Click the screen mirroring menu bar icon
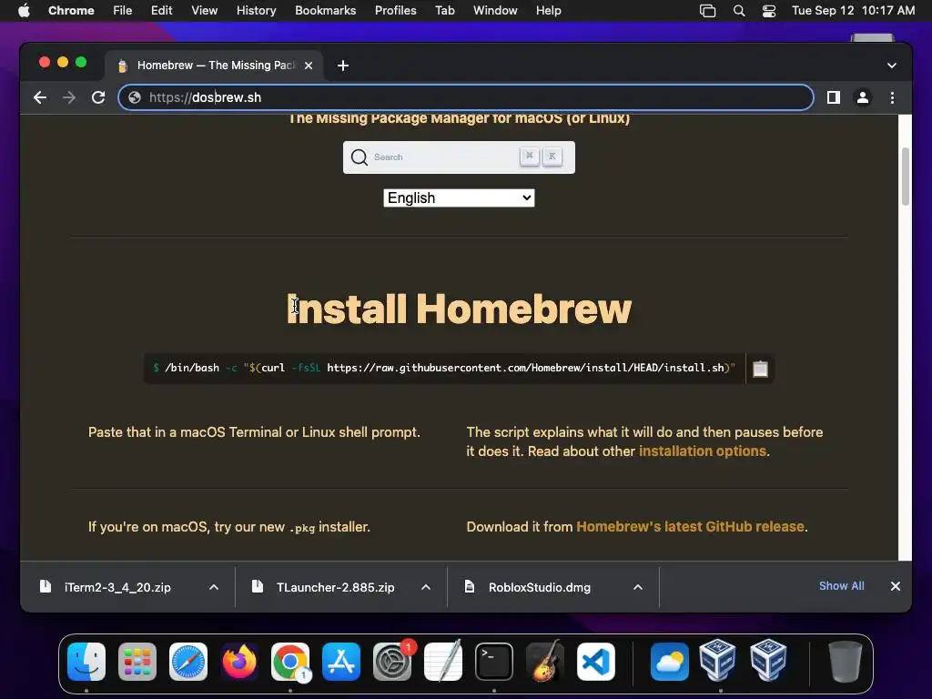This screenshot has height=699, width=932. pyautogui.click(x=707, y=11)
